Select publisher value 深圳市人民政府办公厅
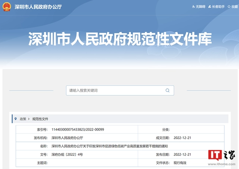The width and height of the screenshot is (239, 169). click(x=67, y=138)
